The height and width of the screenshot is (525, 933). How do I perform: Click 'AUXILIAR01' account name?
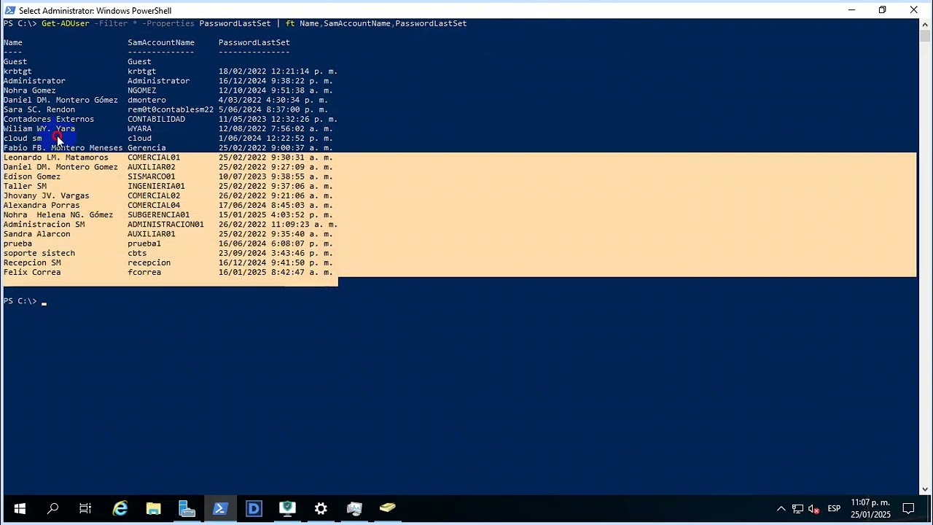[152, 234]
